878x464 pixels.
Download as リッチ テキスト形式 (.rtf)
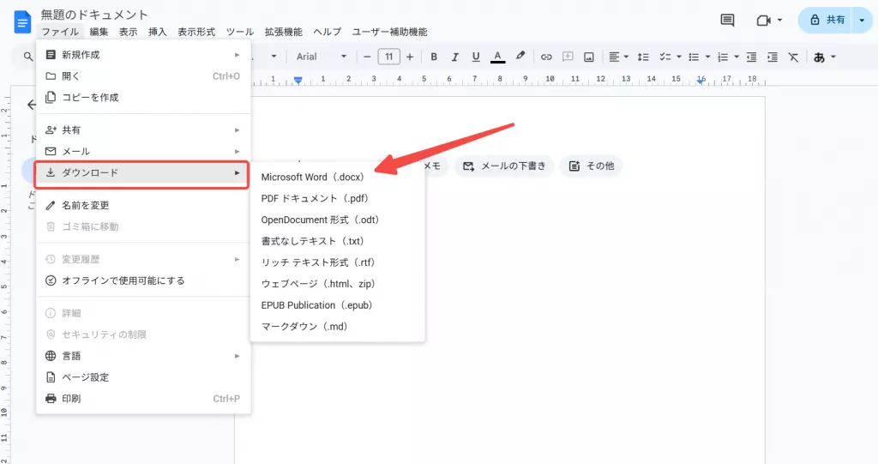point(338,262)
